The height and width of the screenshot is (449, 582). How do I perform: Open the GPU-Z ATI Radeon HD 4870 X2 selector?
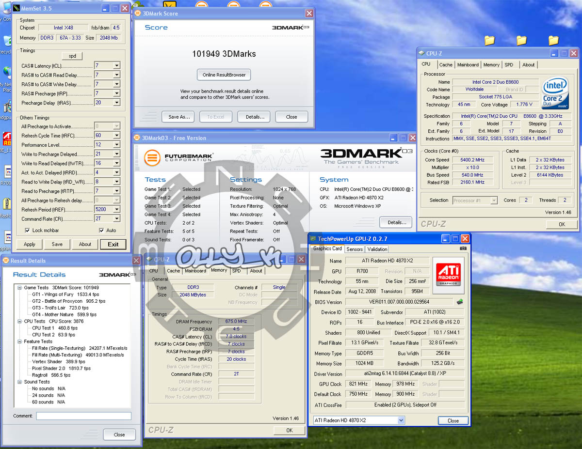point(358,420)
